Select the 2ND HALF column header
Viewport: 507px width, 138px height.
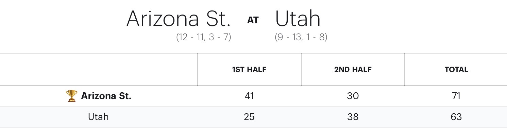(x=353, y=70)
